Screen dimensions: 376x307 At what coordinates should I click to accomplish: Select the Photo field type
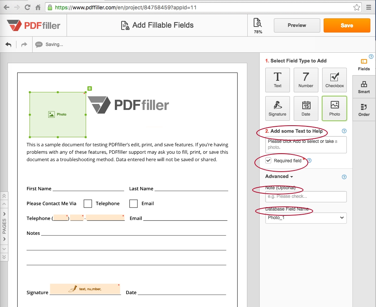pos(334,108)
